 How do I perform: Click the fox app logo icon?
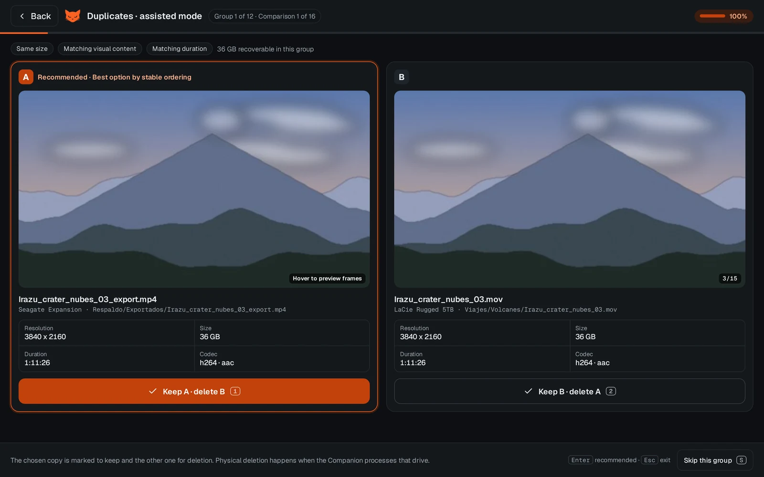[73, 16]
